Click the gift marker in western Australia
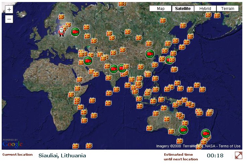The height and width of the screenshot is (168, 247). point(150,128)
